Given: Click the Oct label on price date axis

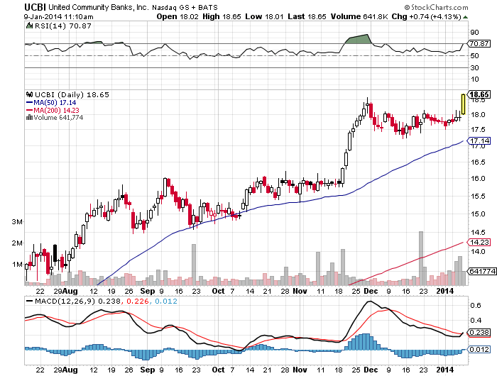Looking at the screenshot, I should pos(218,291).
